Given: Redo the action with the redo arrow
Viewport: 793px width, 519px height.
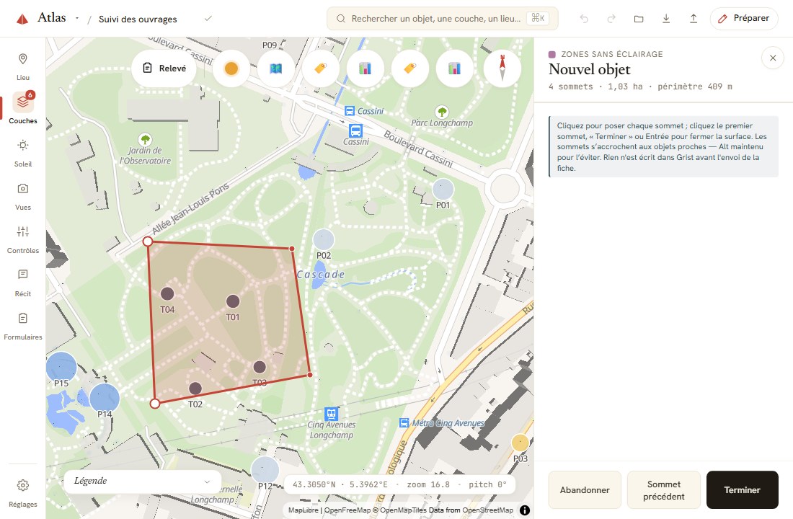Looking at the screenshot, I should (x=611, y=19).
